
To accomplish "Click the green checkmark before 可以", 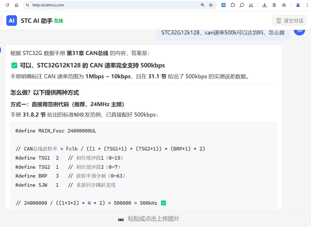I will point(14,66).
